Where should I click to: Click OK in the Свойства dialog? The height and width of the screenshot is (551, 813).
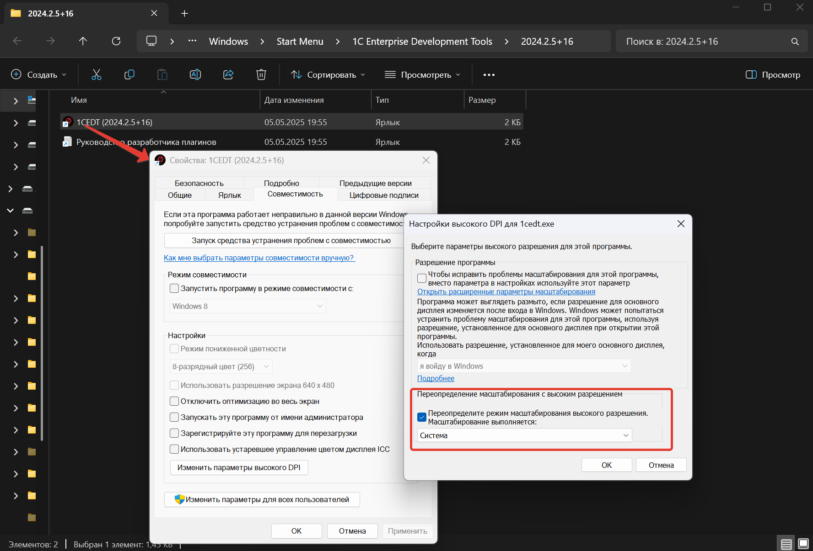coord(296,531)
